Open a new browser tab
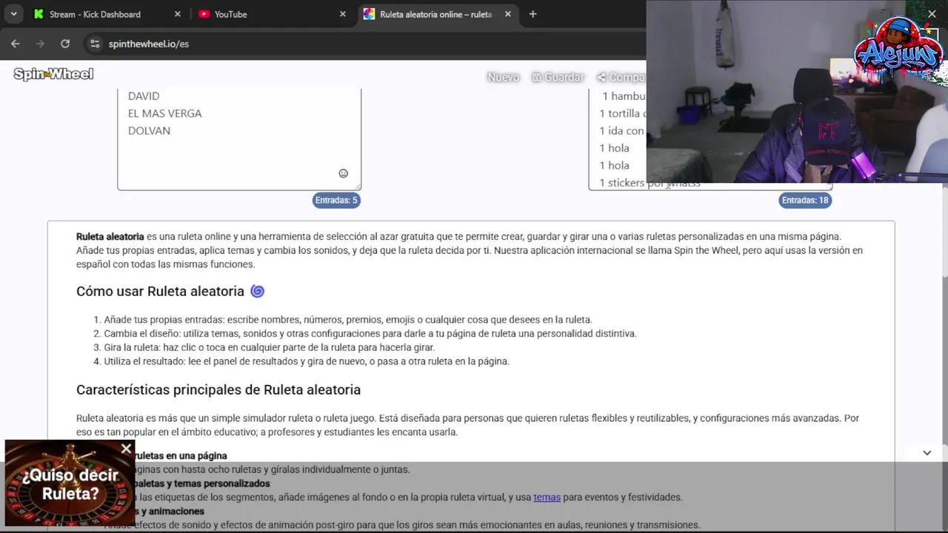This screenshot has width=948, height=533. click(x=533, y=14)
